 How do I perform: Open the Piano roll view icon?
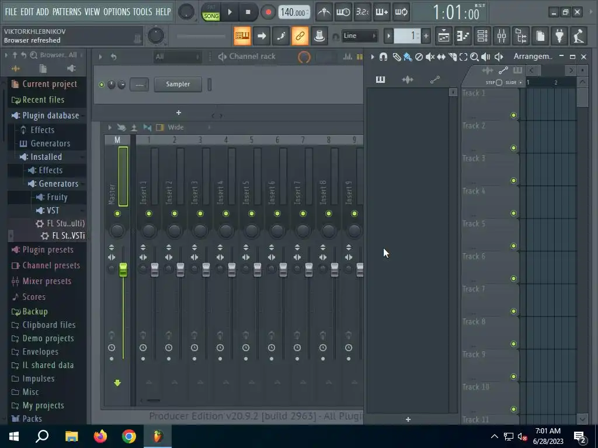click(463, 36)
